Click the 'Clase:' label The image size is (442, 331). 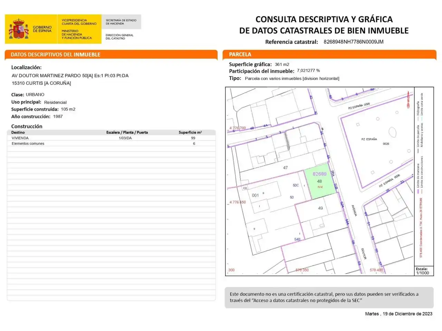coord(18,94)
